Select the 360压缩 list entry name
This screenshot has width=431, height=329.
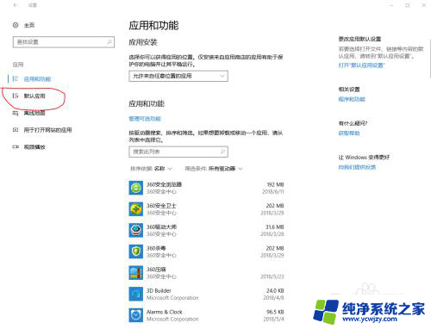pos(156,270)
